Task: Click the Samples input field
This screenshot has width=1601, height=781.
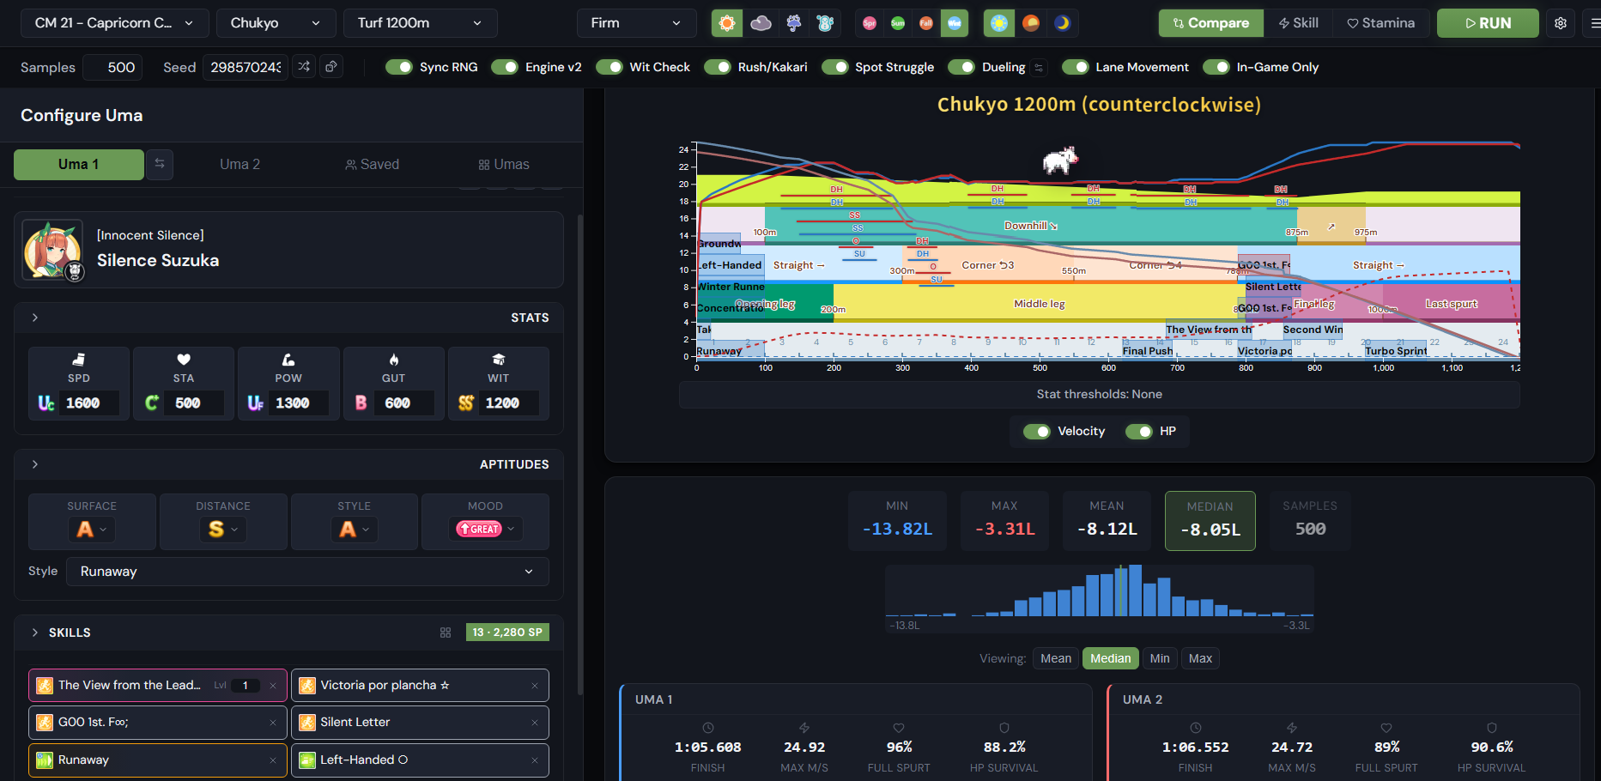Action: tap(113, 67)
